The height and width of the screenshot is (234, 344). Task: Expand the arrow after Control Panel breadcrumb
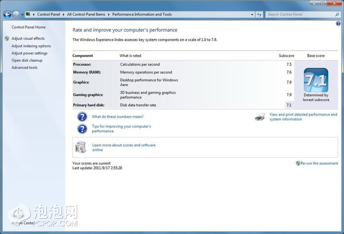tap(63, 14)
